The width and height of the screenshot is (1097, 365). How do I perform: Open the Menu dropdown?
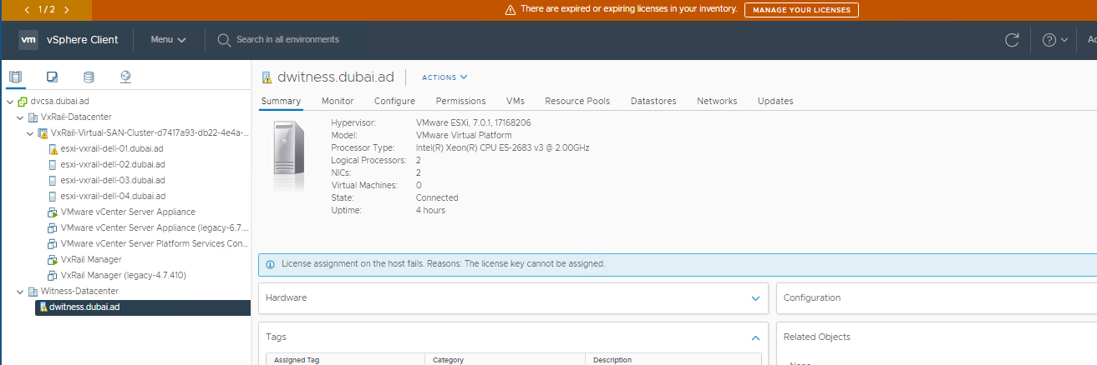point(168,40)
